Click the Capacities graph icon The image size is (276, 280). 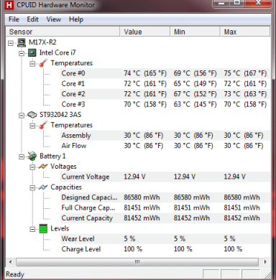pos(43,187)
